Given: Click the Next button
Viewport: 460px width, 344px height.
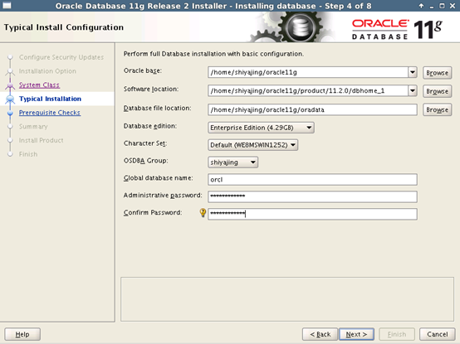Looking at the screenshot, I should (x=356, y=334).
